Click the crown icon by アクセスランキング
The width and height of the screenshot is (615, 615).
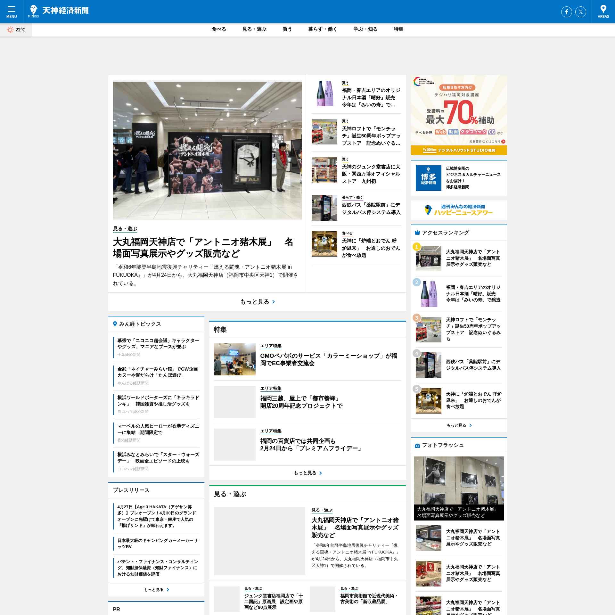(417, 233)
